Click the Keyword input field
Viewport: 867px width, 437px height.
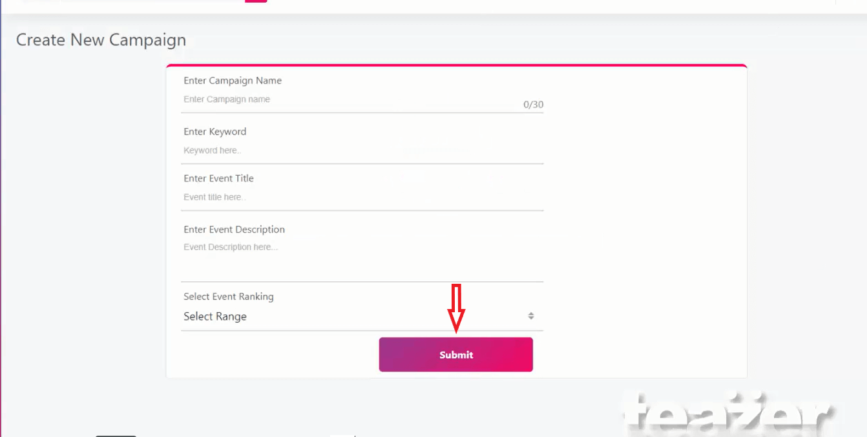[x=362, y=151]
